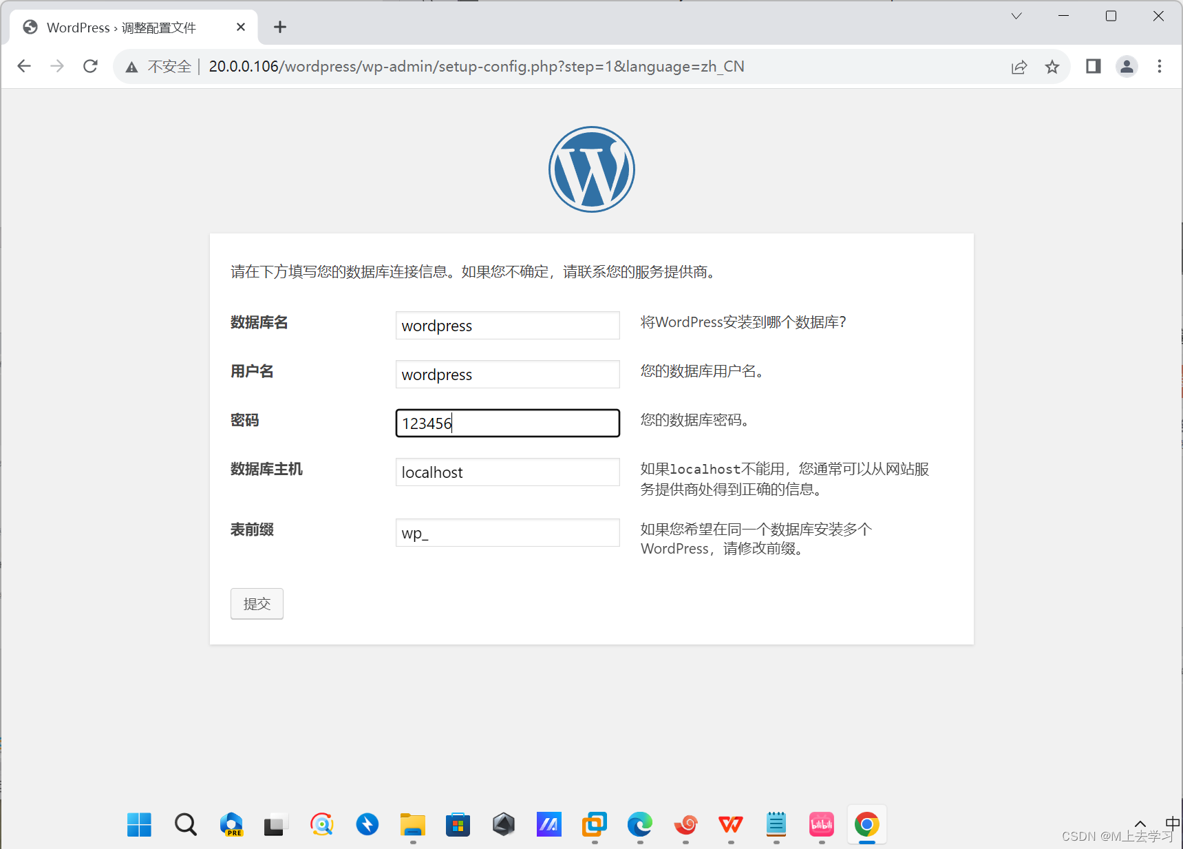
Task: Open the share this page icon
Action: pos(1019,67)
